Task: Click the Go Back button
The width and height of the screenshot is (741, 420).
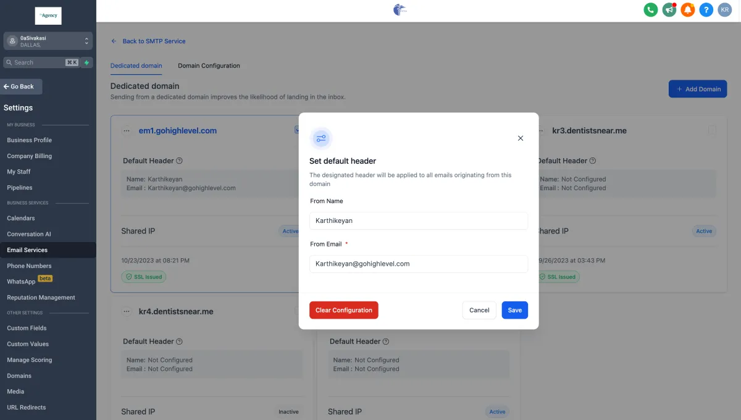Action: 21,86
